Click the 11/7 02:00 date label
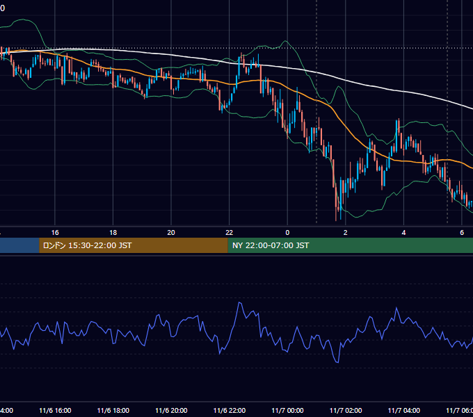 point(346,410)
